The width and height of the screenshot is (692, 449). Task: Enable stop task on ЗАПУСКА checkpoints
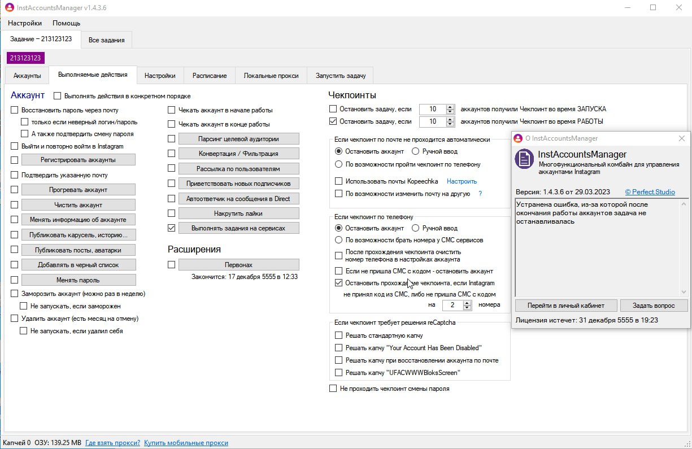333,109
